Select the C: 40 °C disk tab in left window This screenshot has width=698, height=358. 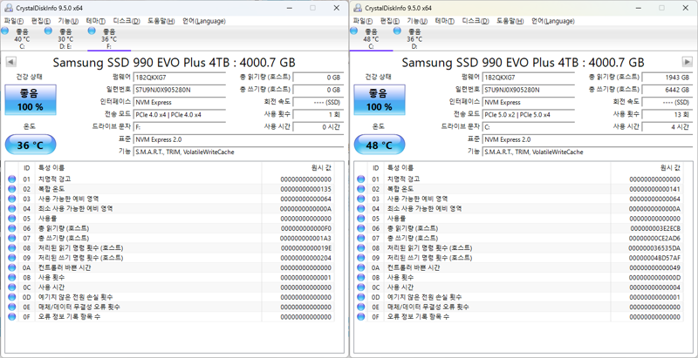[x=22, y=38]
